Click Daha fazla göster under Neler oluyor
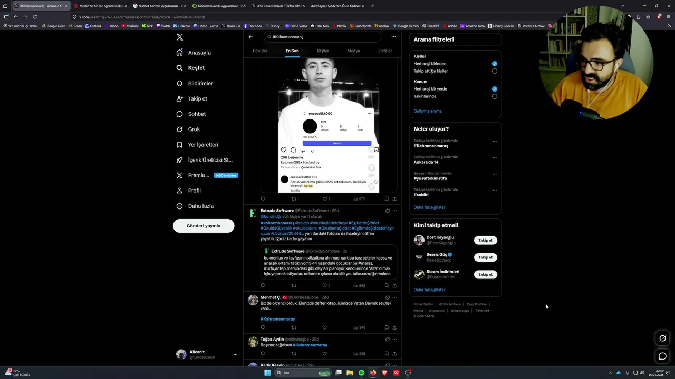The width and height of the screenshot is (675, 379). click(x=429, y=207)
